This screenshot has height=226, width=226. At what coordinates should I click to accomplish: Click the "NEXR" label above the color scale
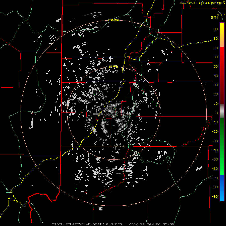pos(220,15)
